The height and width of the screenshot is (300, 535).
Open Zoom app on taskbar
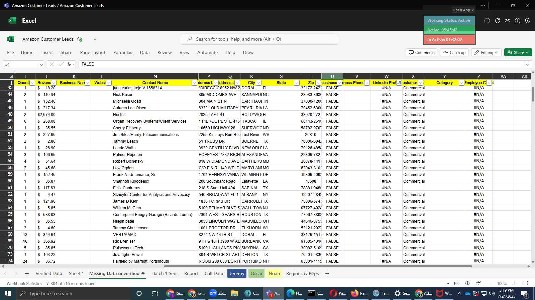pyautogui.click(x=218, y=293)
